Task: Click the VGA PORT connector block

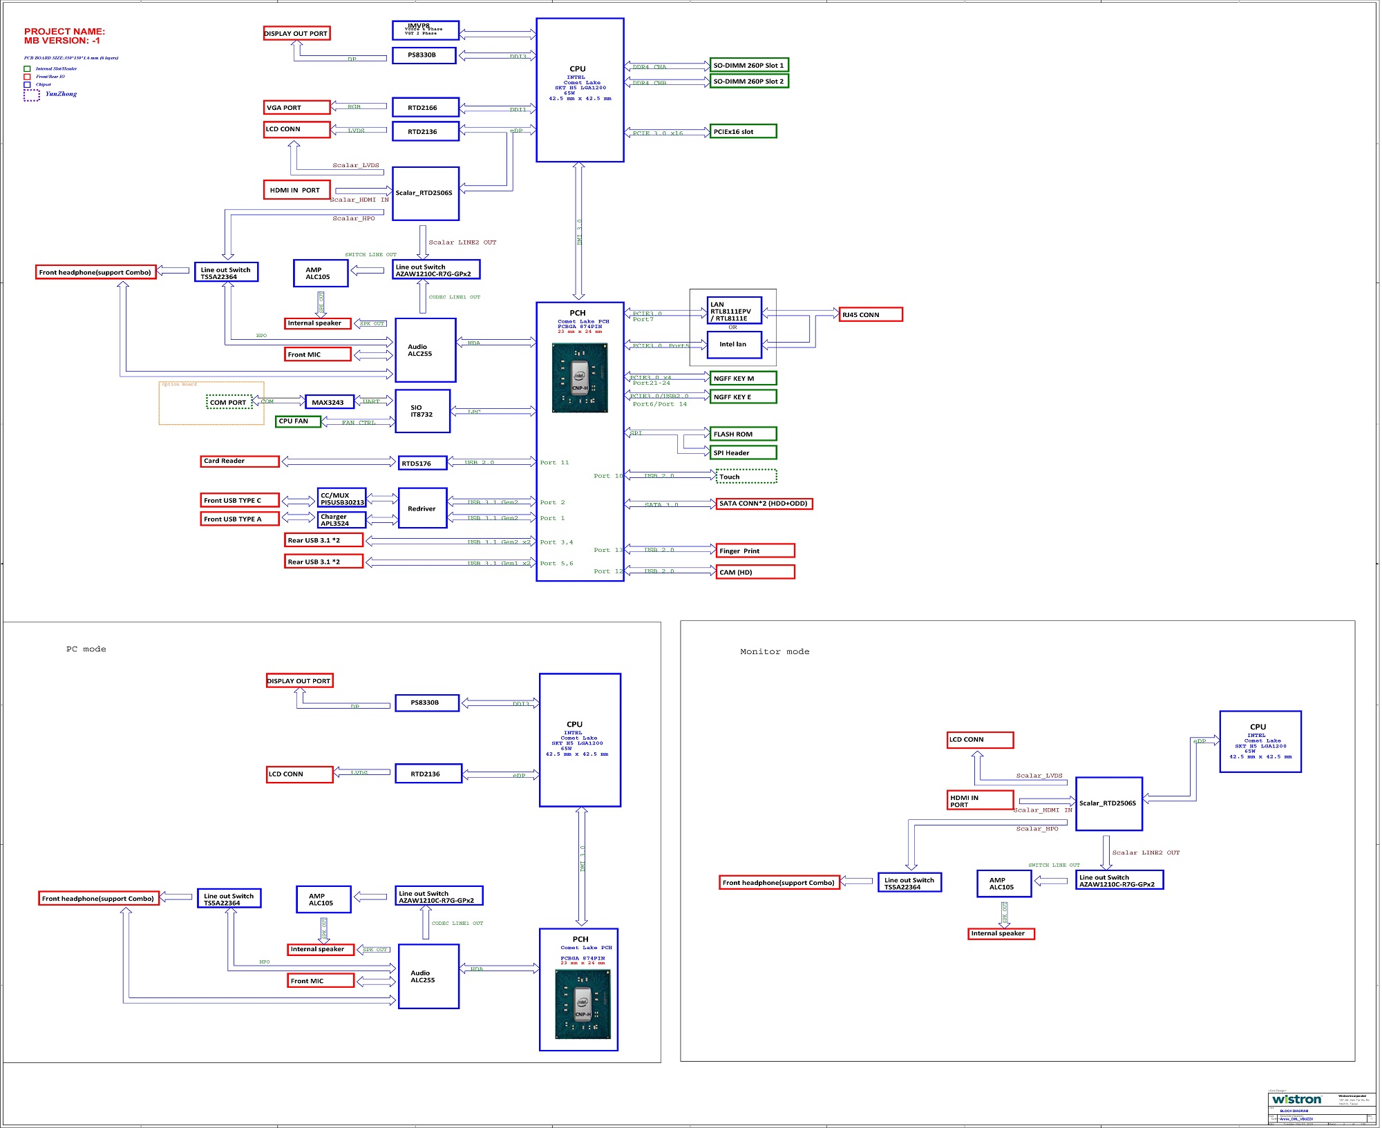Action: point(296,107)
